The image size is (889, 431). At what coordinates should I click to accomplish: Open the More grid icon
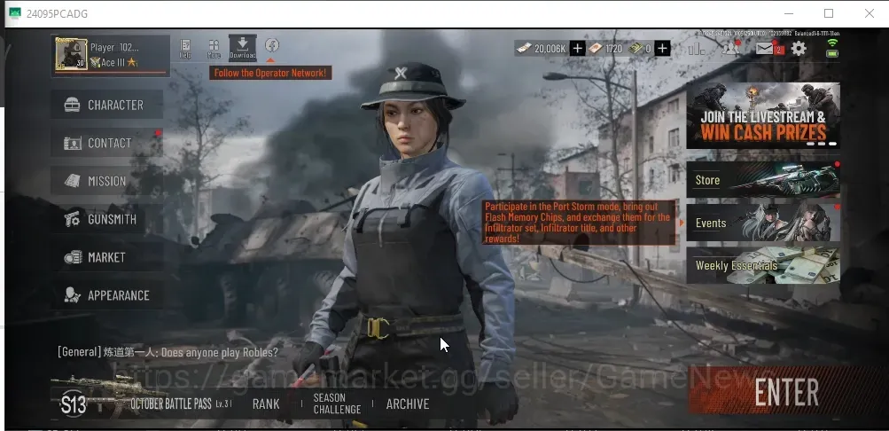point(214,49)
